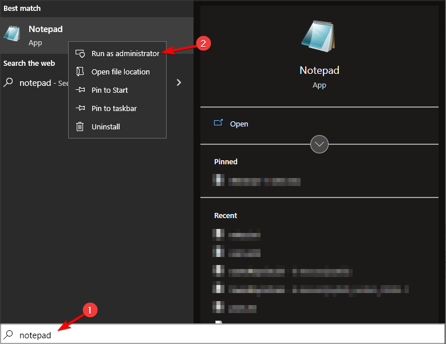The image size is (446, 344).
Task: Click the Notepad title in details pane
Action: tap(319, 70)
